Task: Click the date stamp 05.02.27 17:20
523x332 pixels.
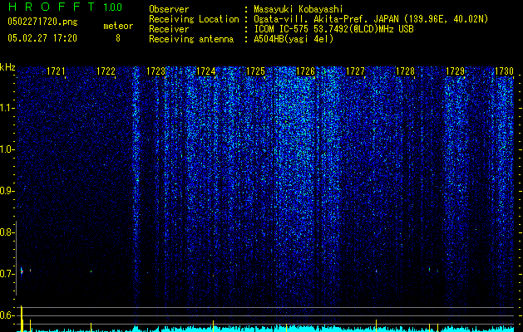Action: [x=42, y=38]
